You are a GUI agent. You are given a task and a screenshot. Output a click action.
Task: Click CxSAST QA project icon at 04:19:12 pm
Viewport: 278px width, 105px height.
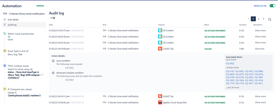click(160, 96)
